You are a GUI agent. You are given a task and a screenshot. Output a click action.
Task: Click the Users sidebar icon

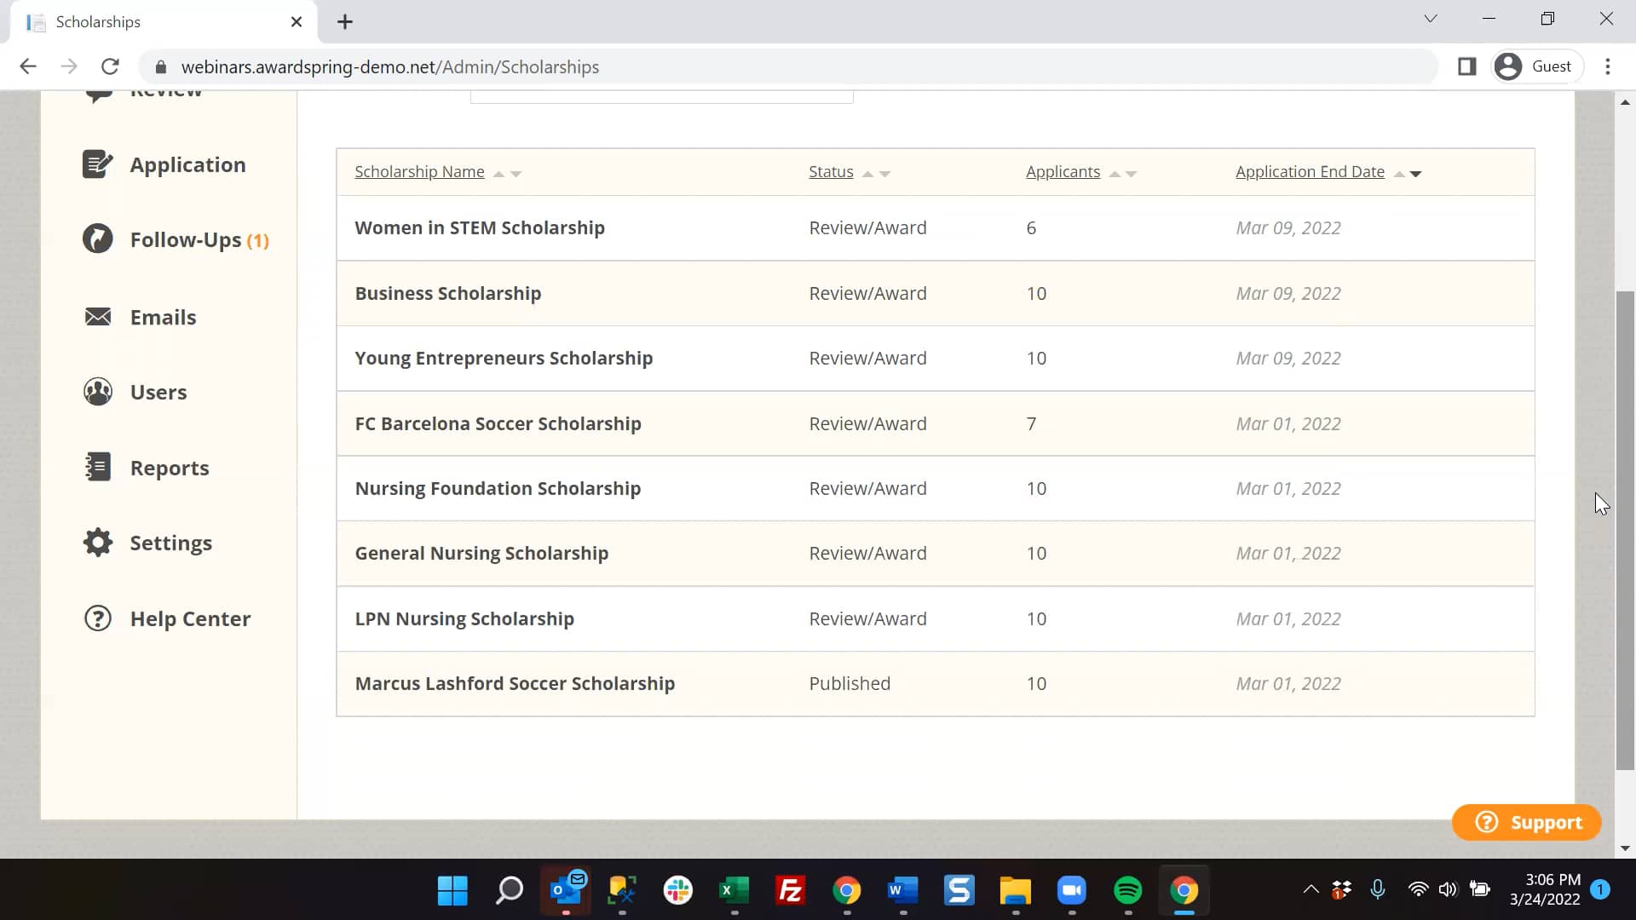pos(96,391)
